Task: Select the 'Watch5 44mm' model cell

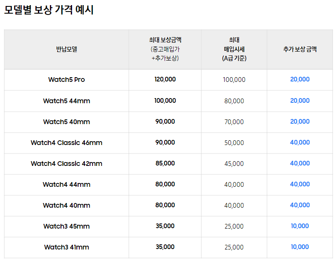Action: (x=67, y=101)
